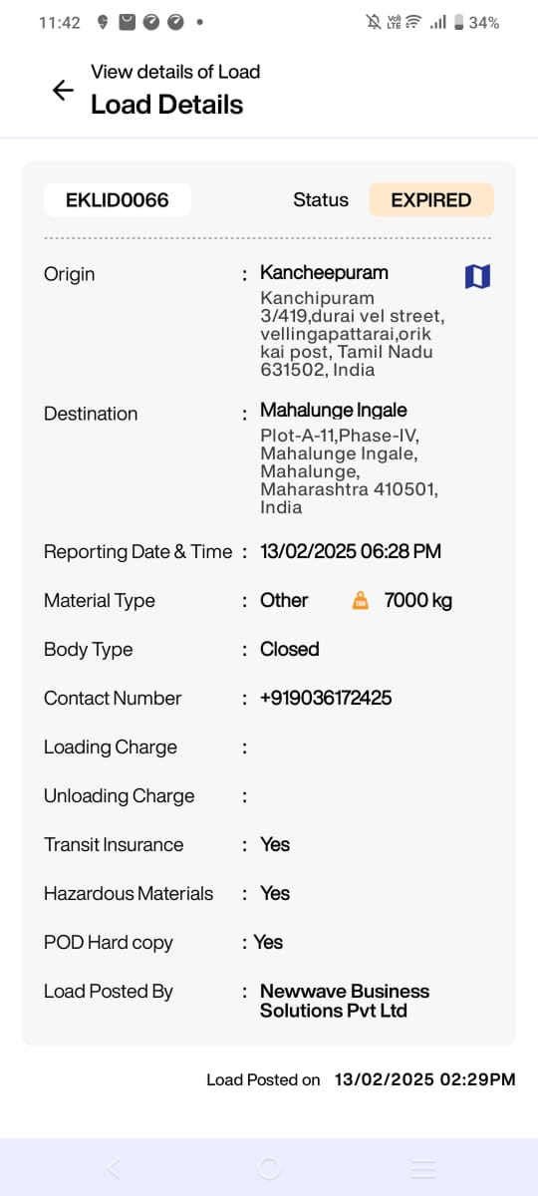Tap the load ID EKLID0066 badge
538x1196 pixels.
tap(118, 199)
